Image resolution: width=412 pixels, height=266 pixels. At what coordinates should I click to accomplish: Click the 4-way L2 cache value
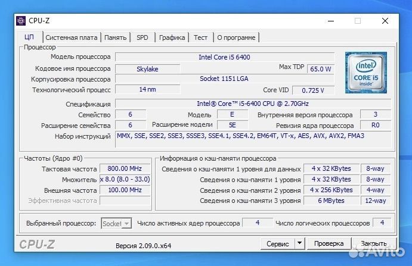[376, 190]
